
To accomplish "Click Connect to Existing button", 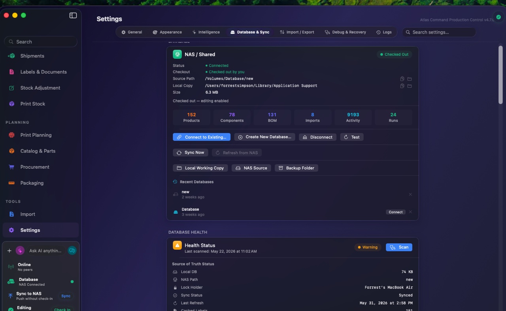I will 202,137.
